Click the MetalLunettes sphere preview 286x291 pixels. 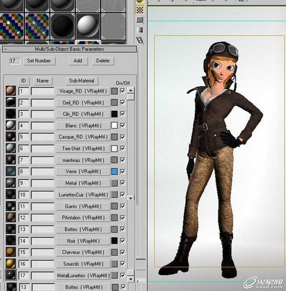[x=11, y=275]
